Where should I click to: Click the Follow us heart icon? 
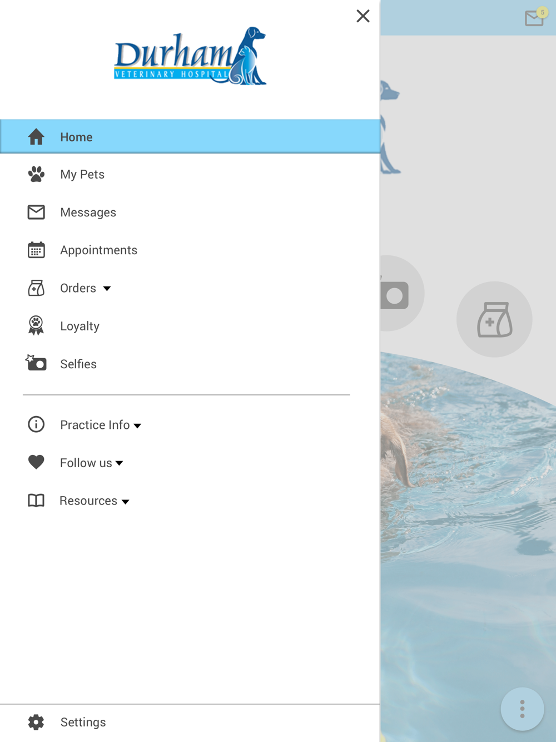tap(36, 462)
